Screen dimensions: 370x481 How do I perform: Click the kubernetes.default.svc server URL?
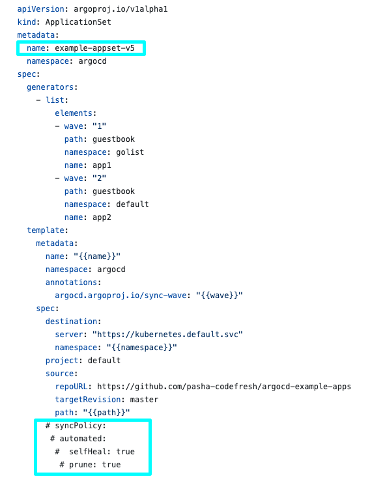pos(167,335)
